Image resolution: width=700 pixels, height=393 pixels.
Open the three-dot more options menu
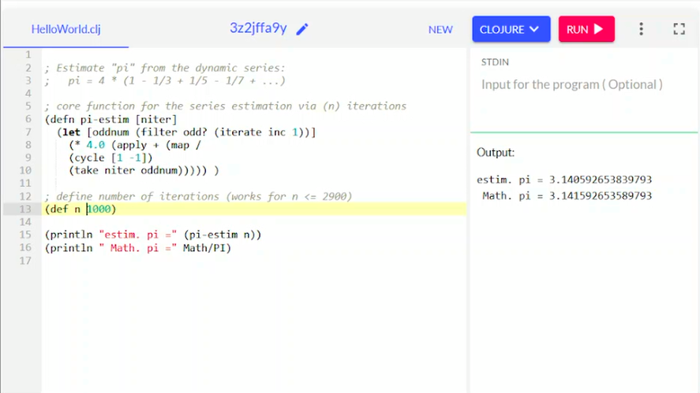(x=641, y=29)
